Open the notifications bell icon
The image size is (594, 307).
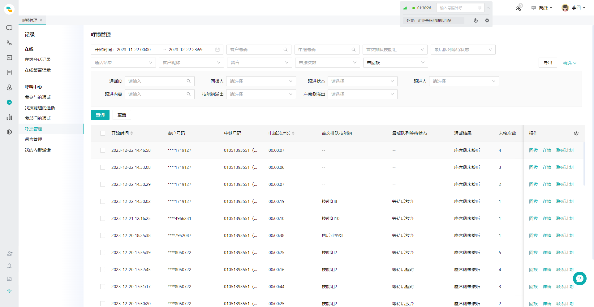pyautogui.click(x=9, y=266)
